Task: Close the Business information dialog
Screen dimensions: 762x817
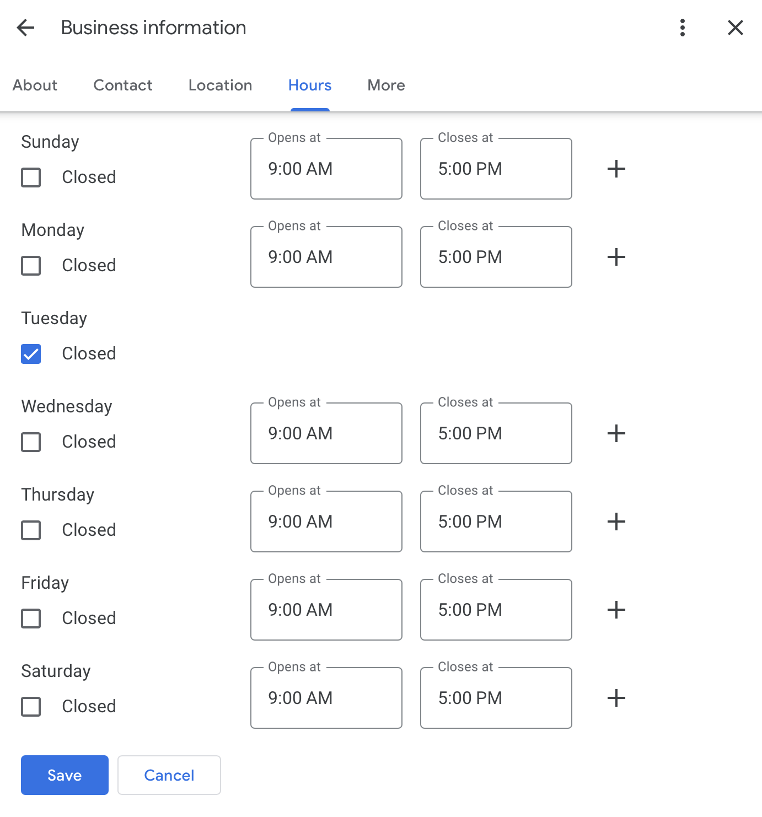Action: (x=736, y=28)
